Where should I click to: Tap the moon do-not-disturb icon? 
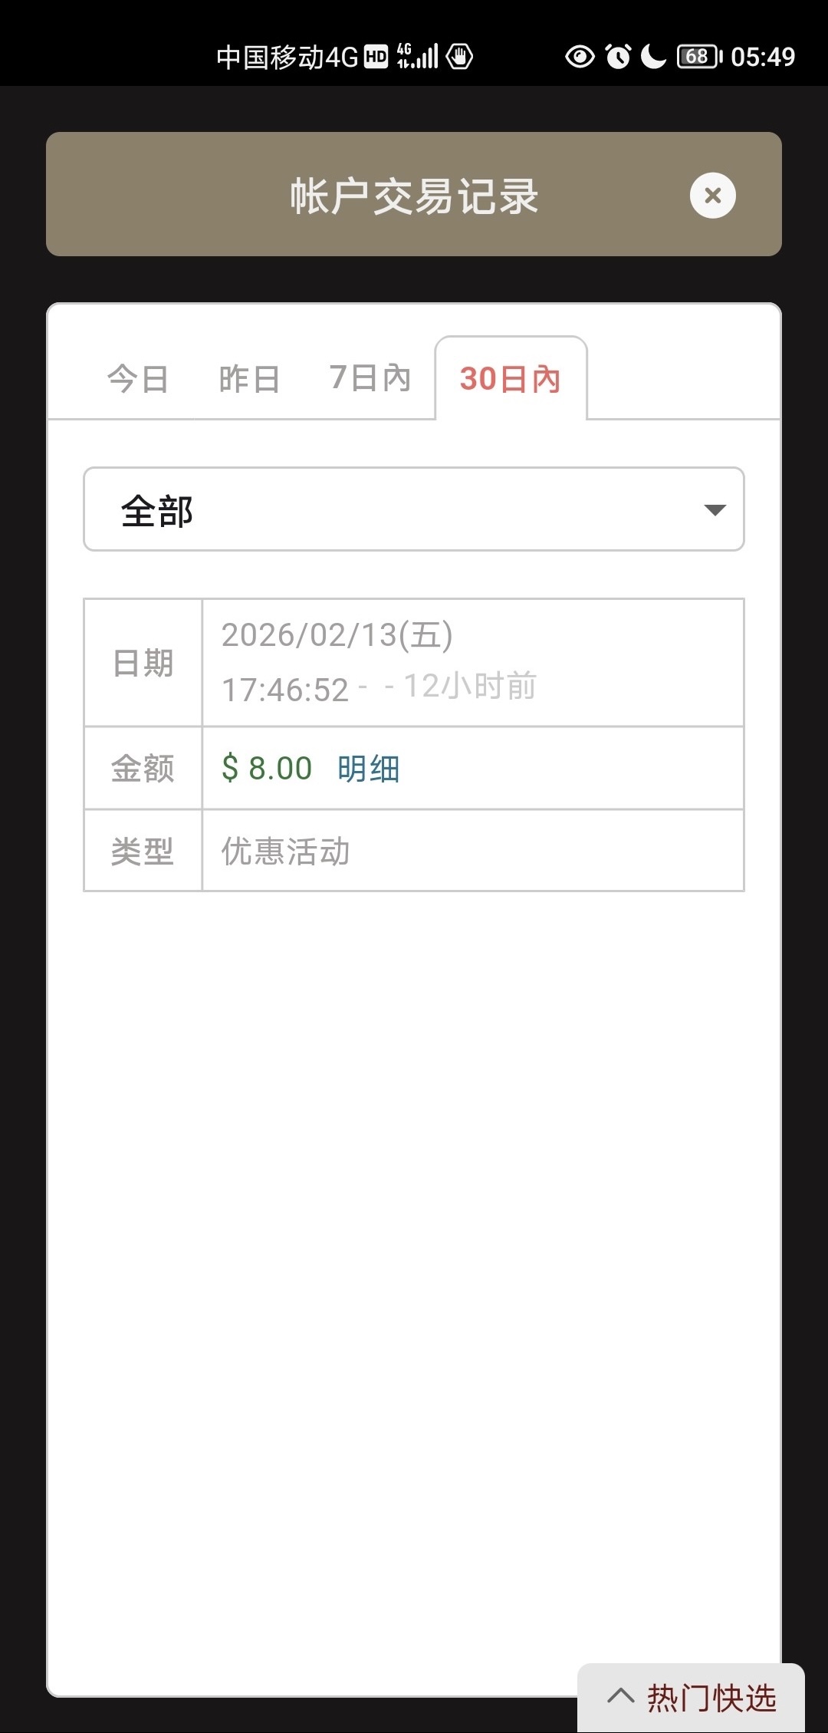click(652, 57)
